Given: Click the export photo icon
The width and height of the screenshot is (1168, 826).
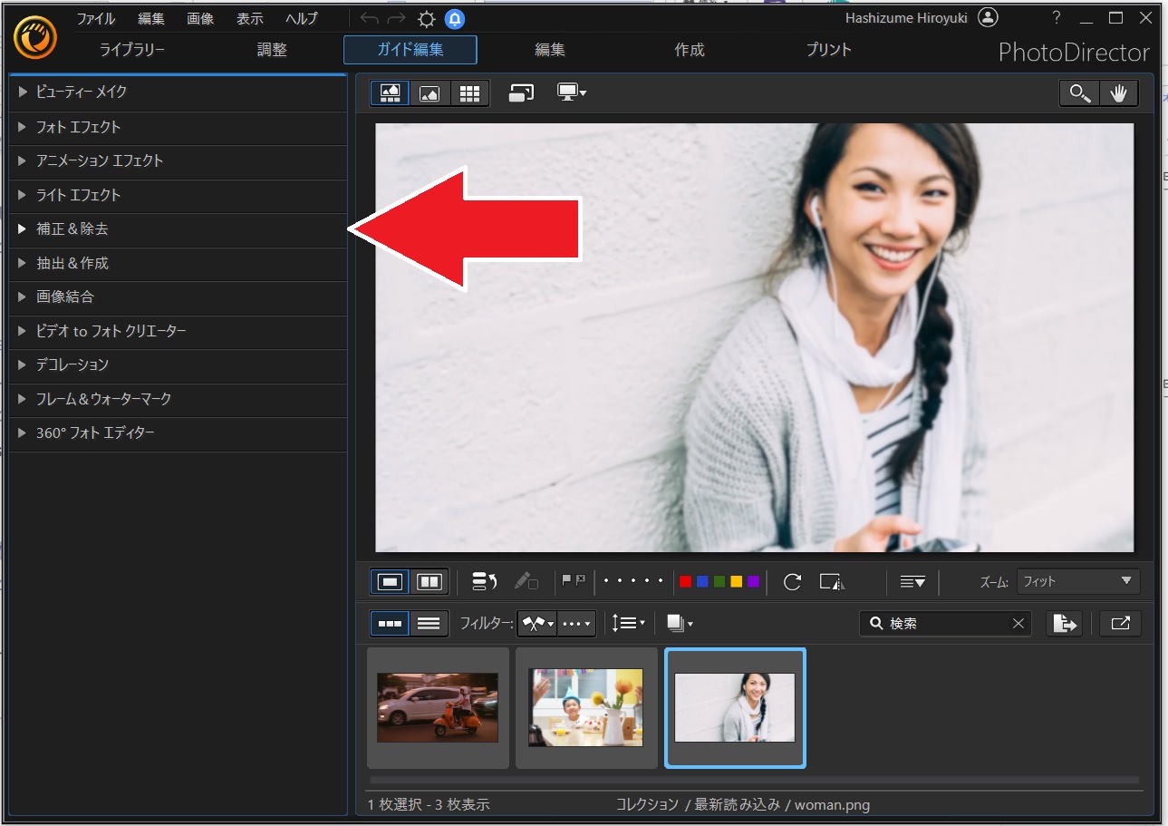Looking at the screenshot, I should 1065,623.
